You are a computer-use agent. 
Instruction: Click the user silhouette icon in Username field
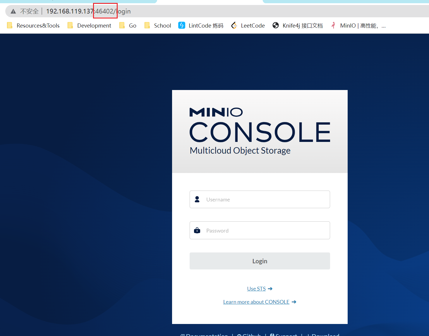tap(197, 199)
